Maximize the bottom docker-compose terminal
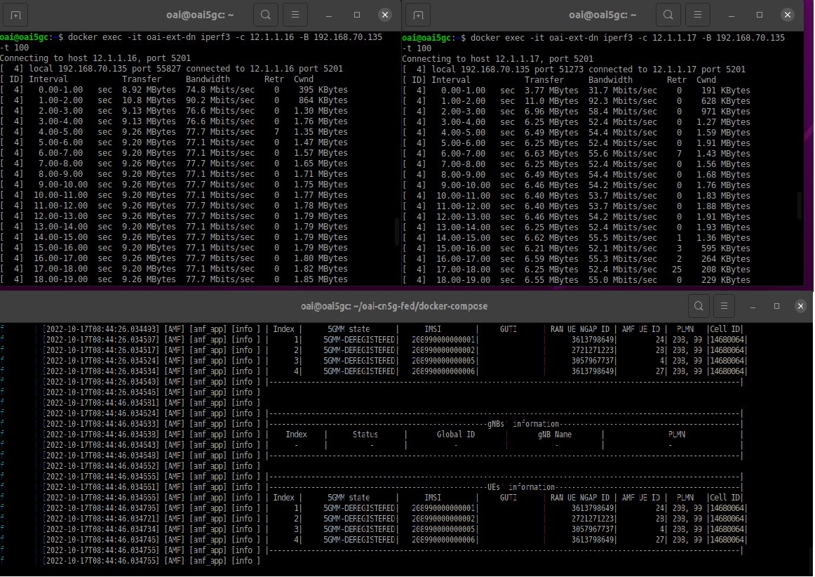 coord(776,307)
